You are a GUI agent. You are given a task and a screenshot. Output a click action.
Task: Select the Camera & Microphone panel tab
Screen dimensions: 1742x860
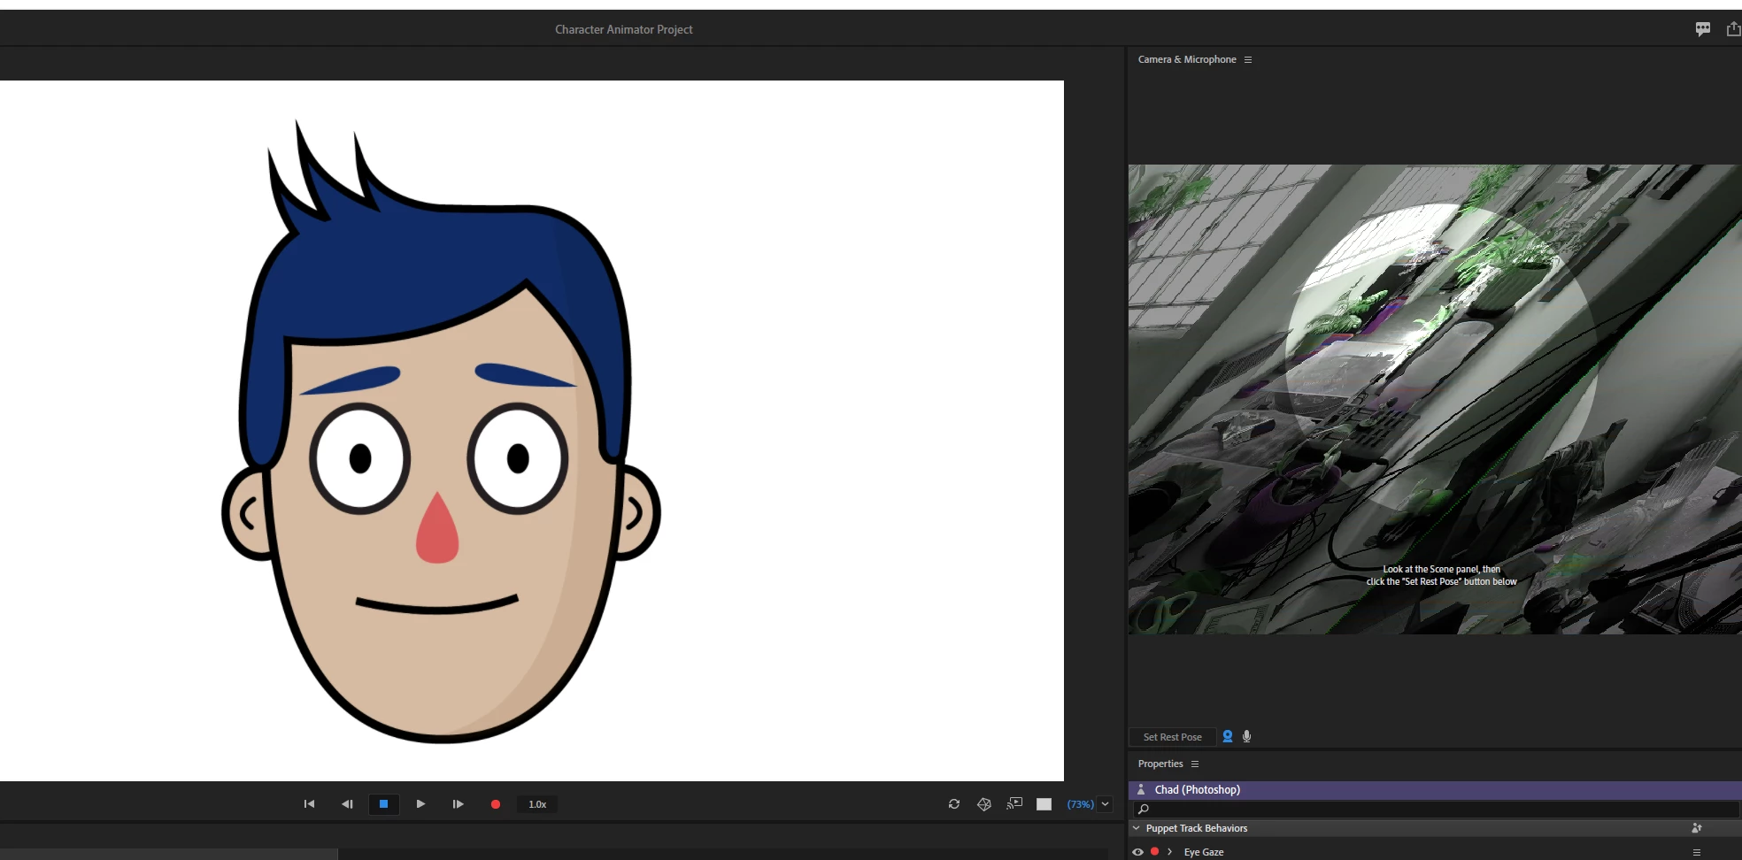[x=1187, y=59]
